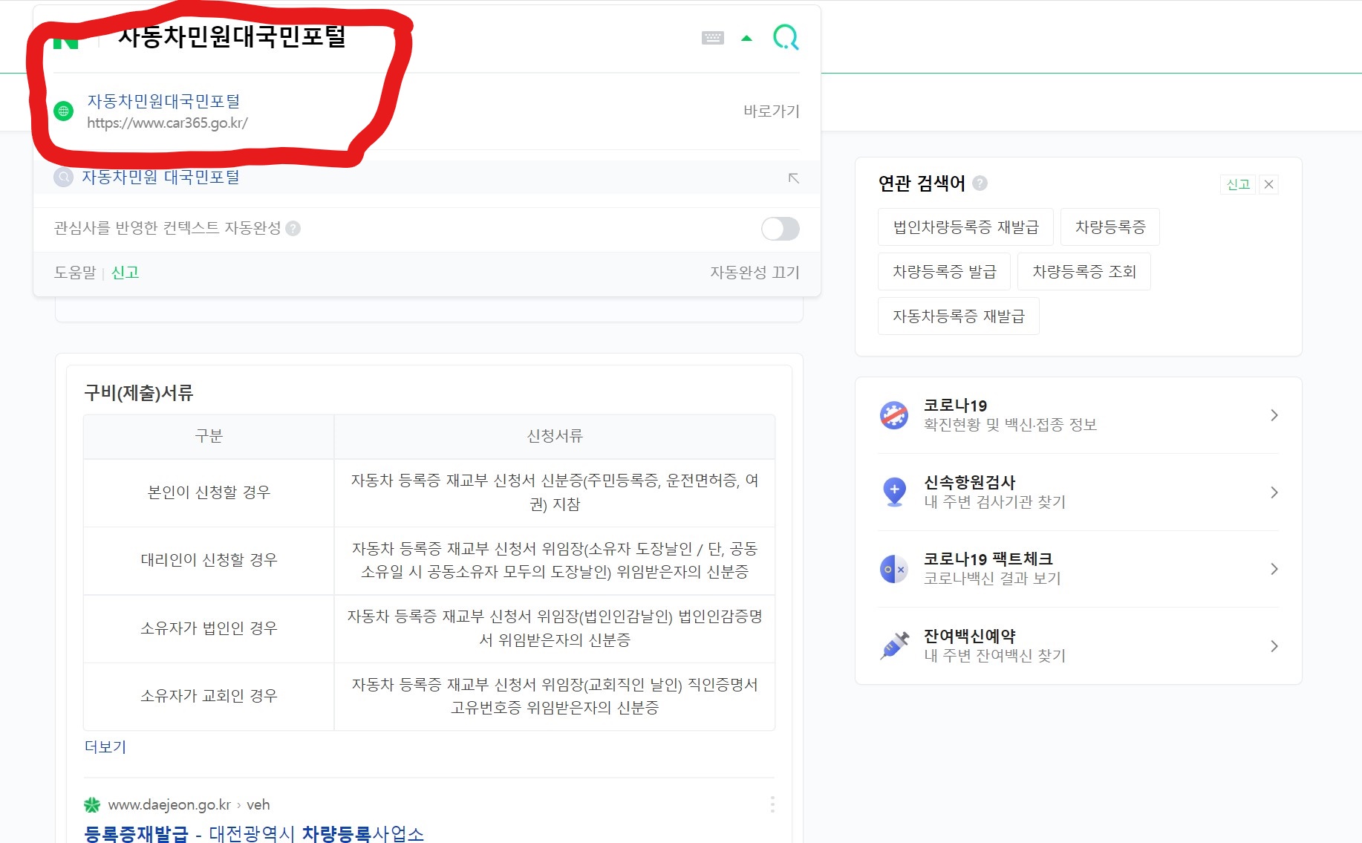Open the 자동차민원대국민포털 site suggestion link
Screen dimensions: 1362x843
164,101
